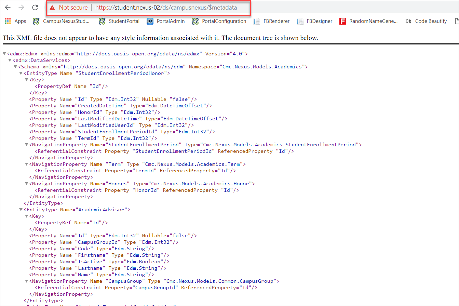Collapse the CampusGroup NavigationProperty node
Screen dimensions: 459x306
[27, 281]
